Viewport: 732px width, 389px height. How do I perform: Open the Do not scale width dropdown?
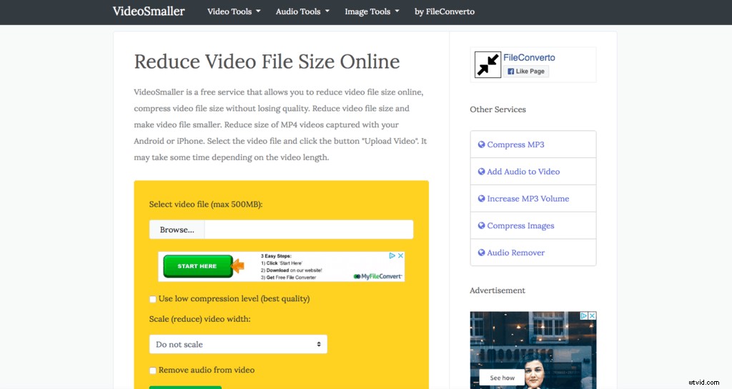point(238,344)
